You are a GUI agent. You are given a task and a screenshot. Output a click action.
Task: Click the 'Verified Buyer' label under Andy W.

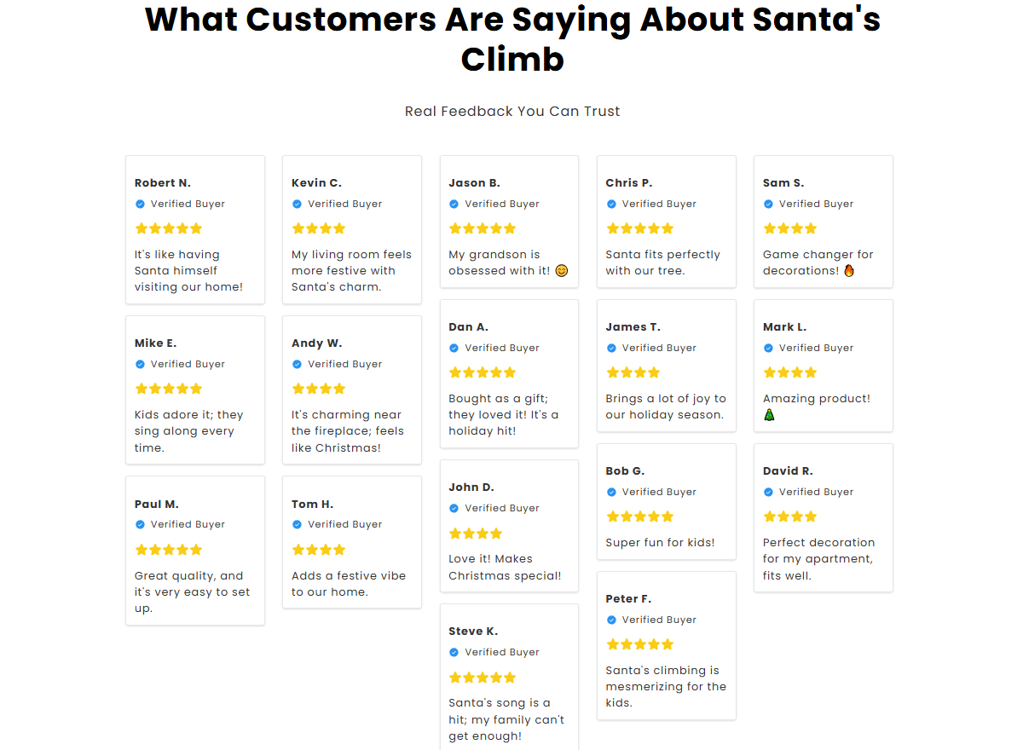click(344, 364)
